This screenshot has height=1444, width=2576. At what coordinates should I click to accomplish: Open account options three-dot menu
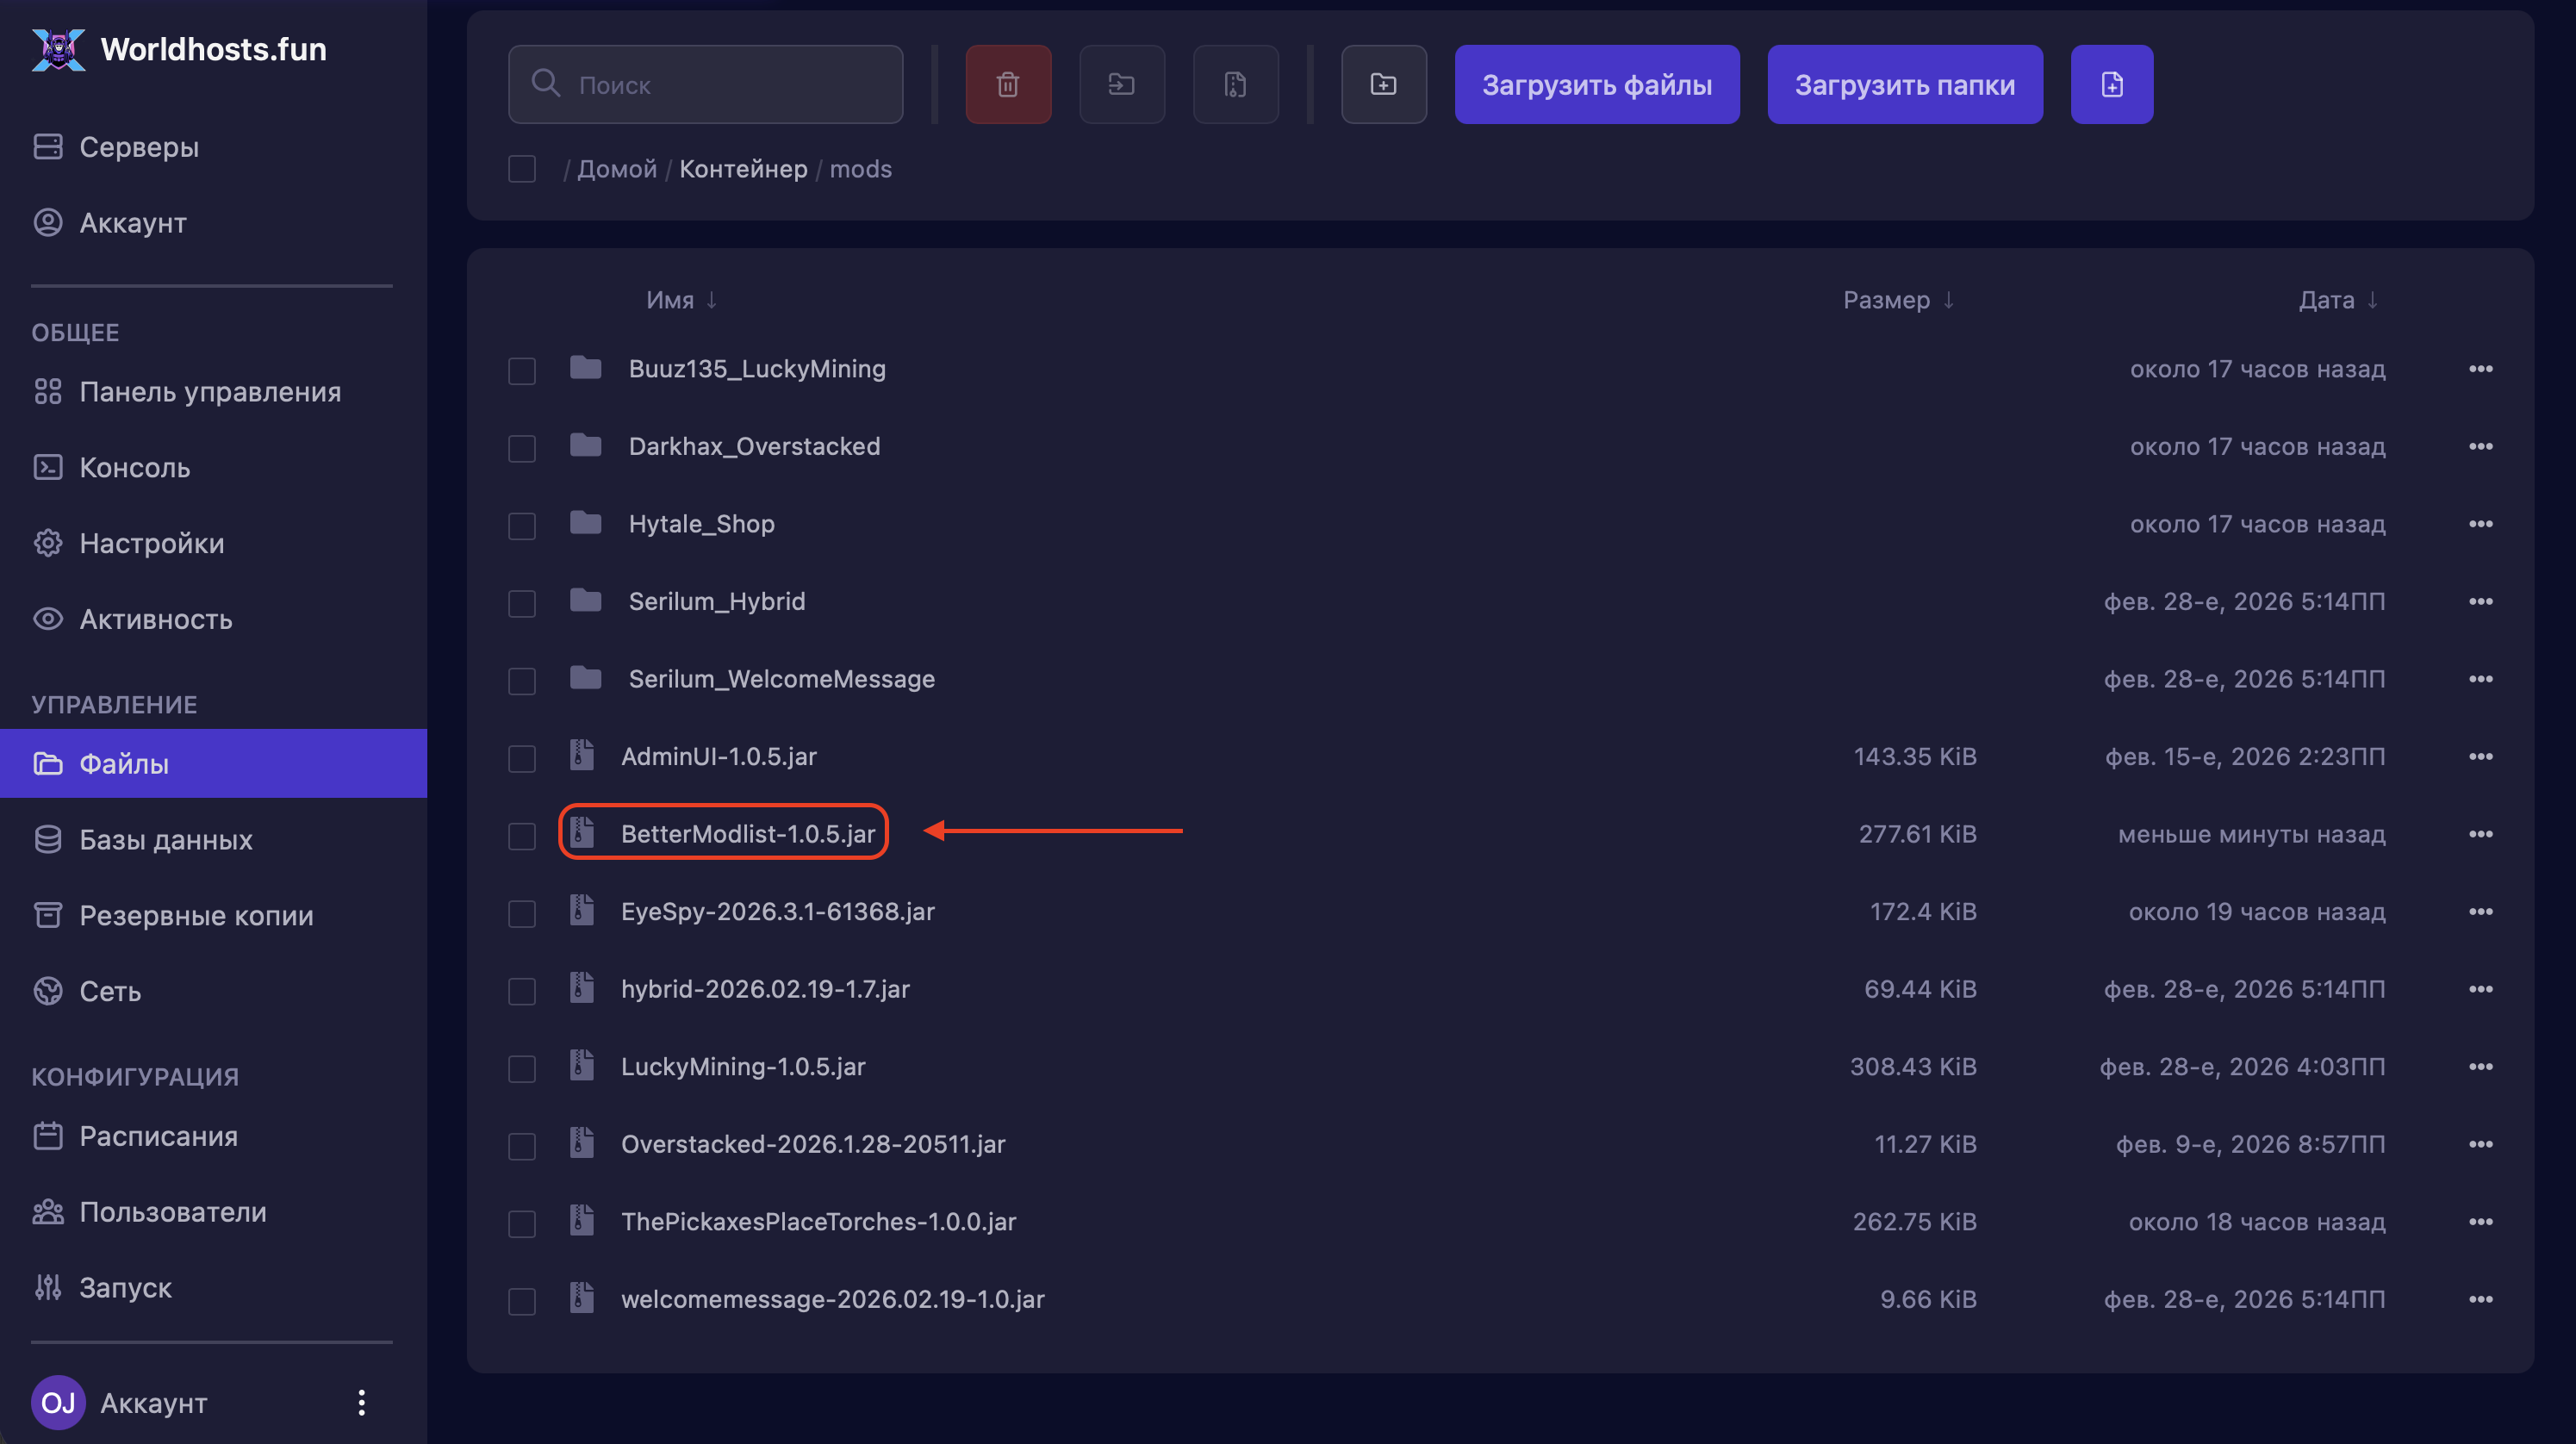[x=361, y=1402]
